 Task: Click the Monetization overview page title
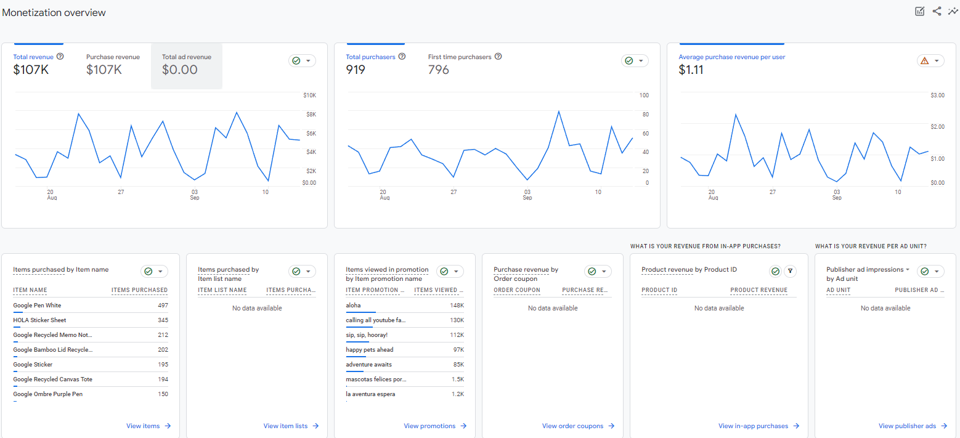point(54,12)
